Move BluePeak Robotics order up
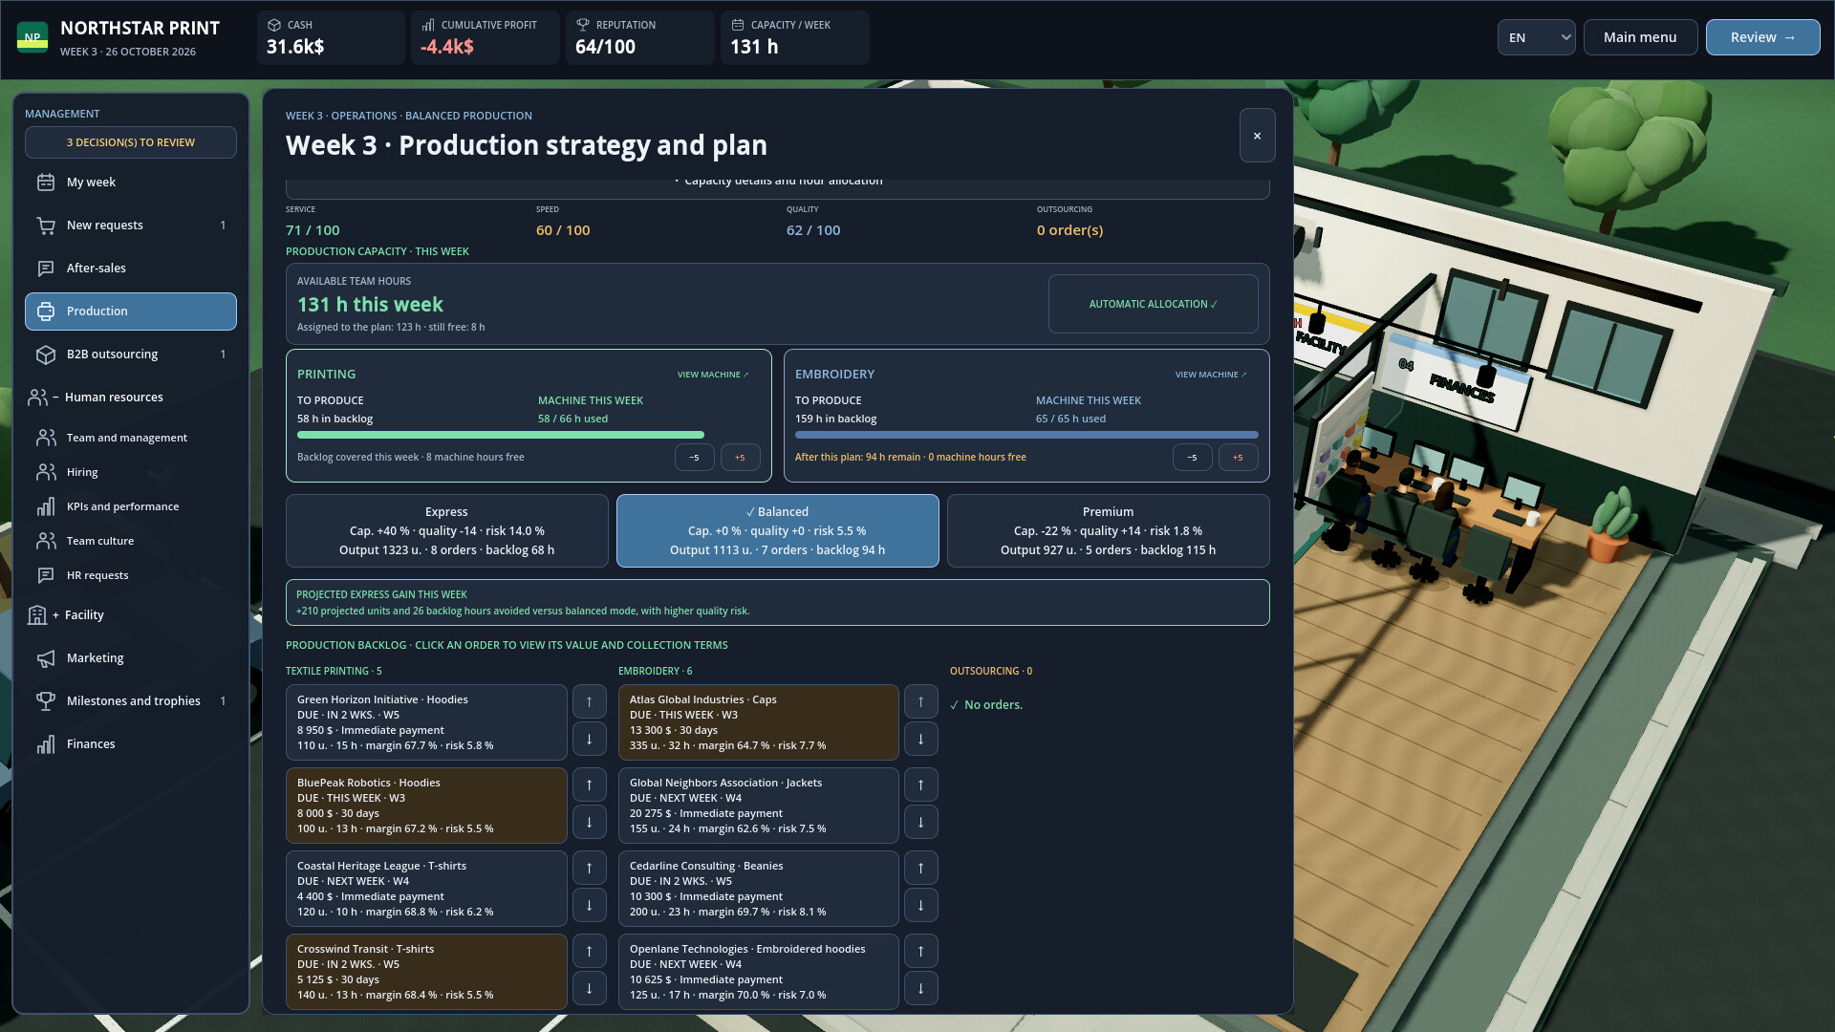The height and width of the screenshot is (1032, 1835). (590, 785)
